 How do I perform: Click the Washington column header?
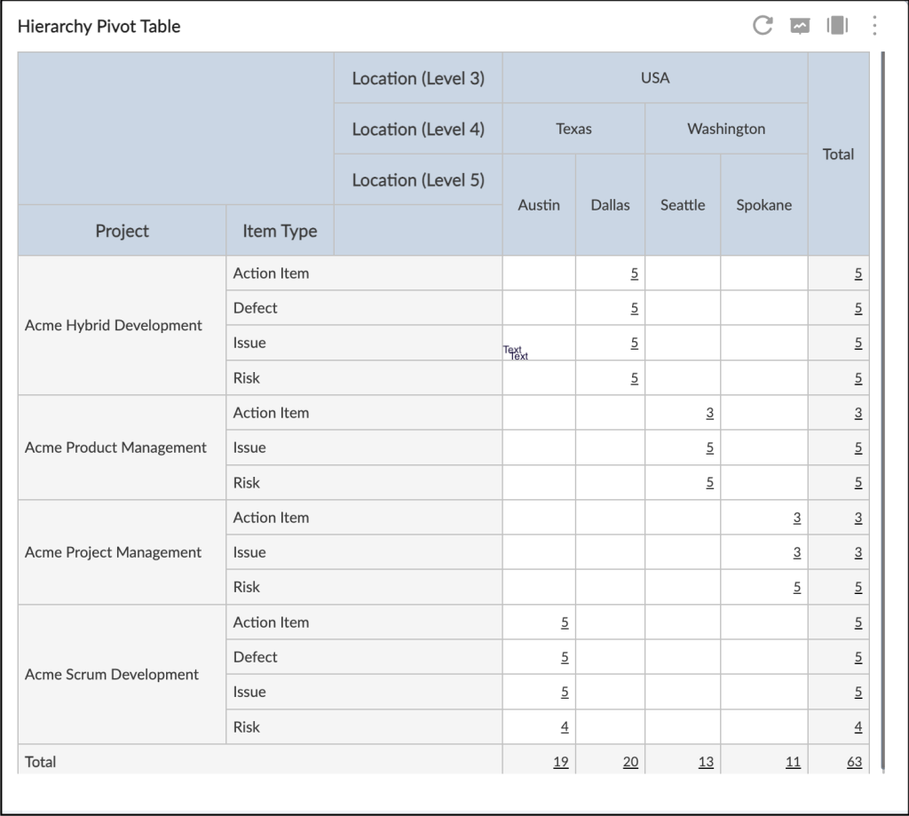click(726, 129)
